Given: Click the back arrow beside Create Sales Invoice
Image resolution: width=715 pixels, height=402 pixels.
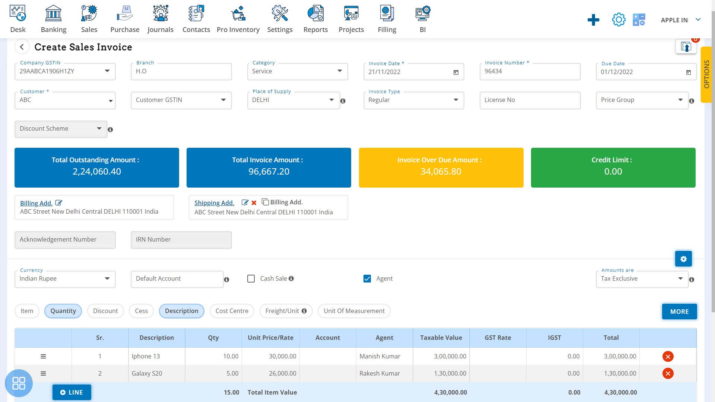Looking at the screenshot, I should 22,47.
